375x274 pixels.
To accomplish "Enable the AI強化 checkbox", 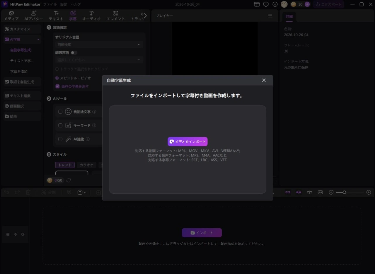I will [60, 139].
